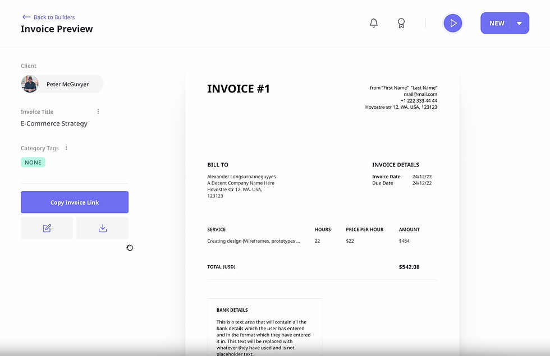550x356 pixels.
Task: Click the Copy Invoice Link button
Action: 74,202
